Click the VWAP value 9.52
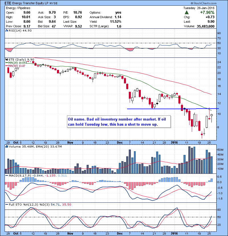The height and width of the screenshot is (236, 228). click(78, 26)
